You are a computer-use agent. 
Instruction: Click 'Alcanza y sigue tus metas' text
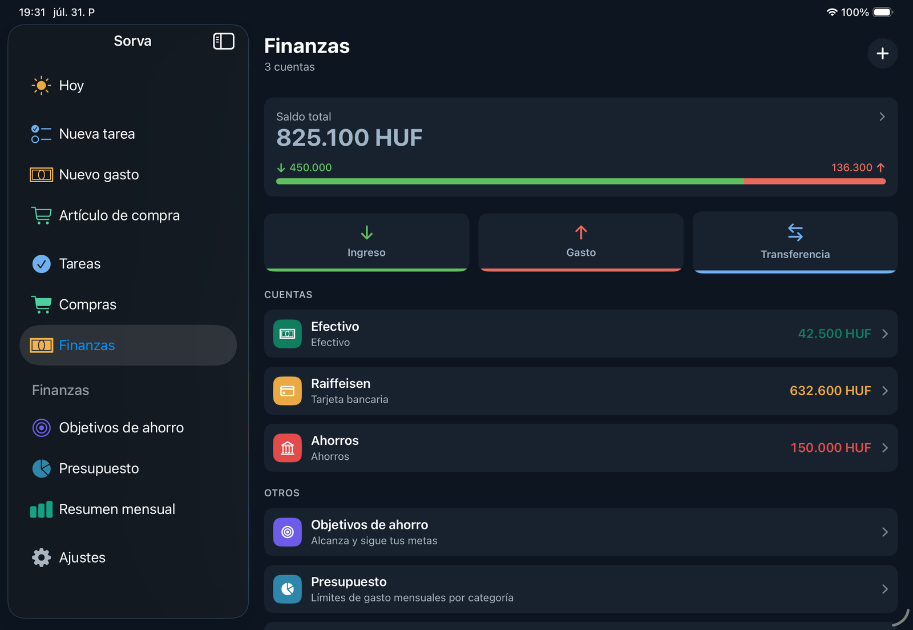click(x=374, y=541)
